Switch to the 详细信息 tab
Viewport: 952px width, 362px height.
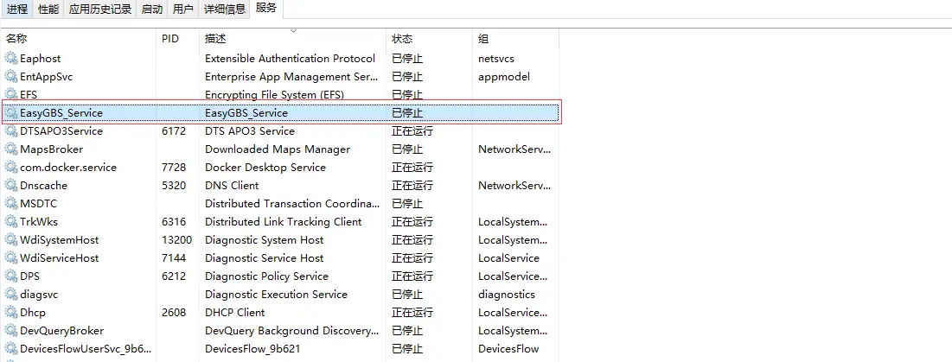click(225, 10)
